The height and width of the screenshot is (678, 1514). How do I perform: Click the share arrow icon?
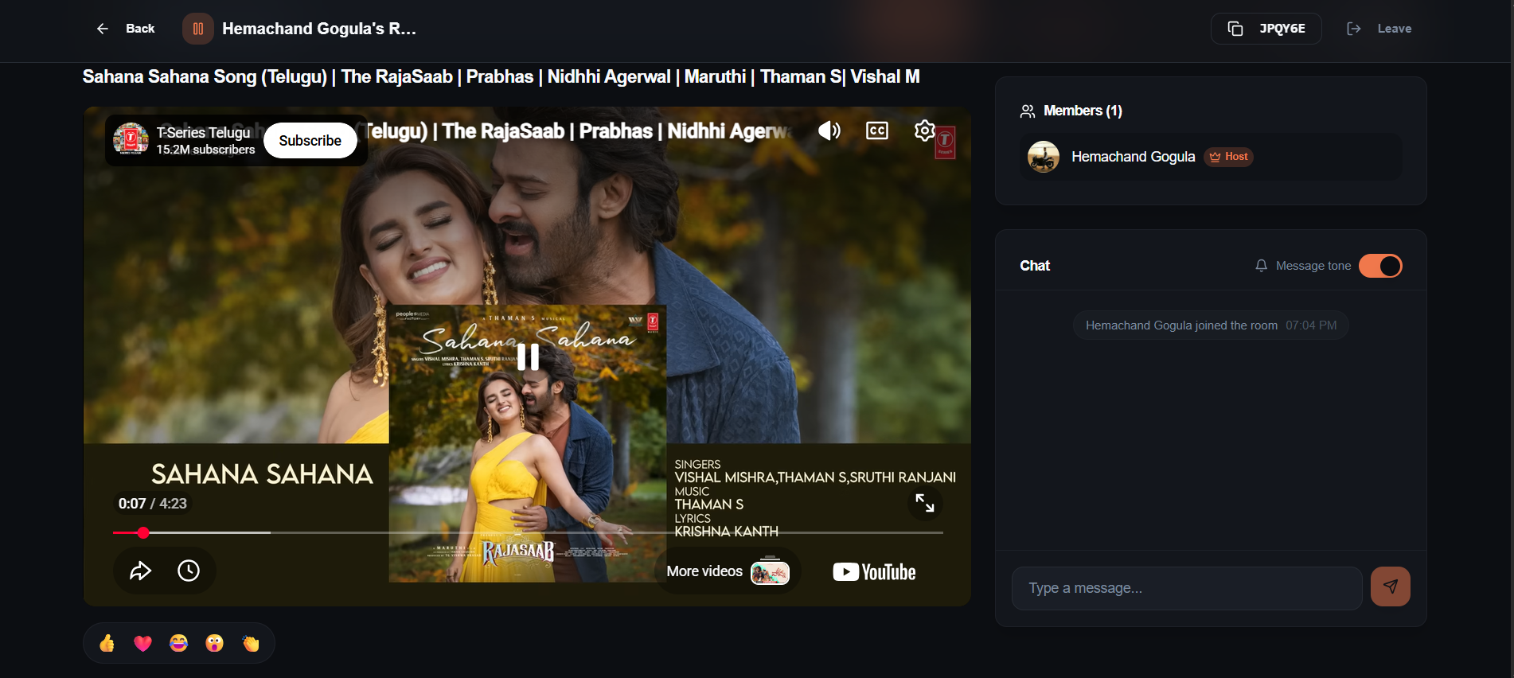point(141,571)
